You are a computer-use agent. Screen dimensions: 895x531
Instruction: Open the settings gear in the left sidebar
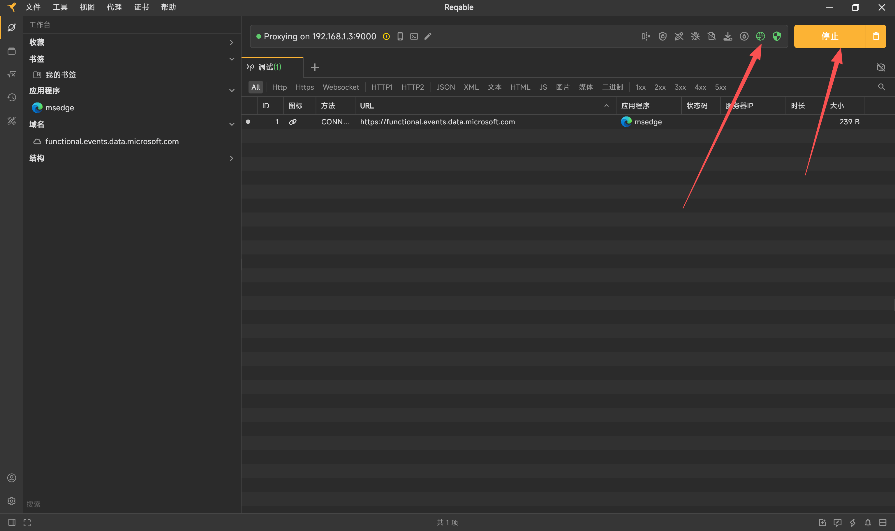coord(11,501)
